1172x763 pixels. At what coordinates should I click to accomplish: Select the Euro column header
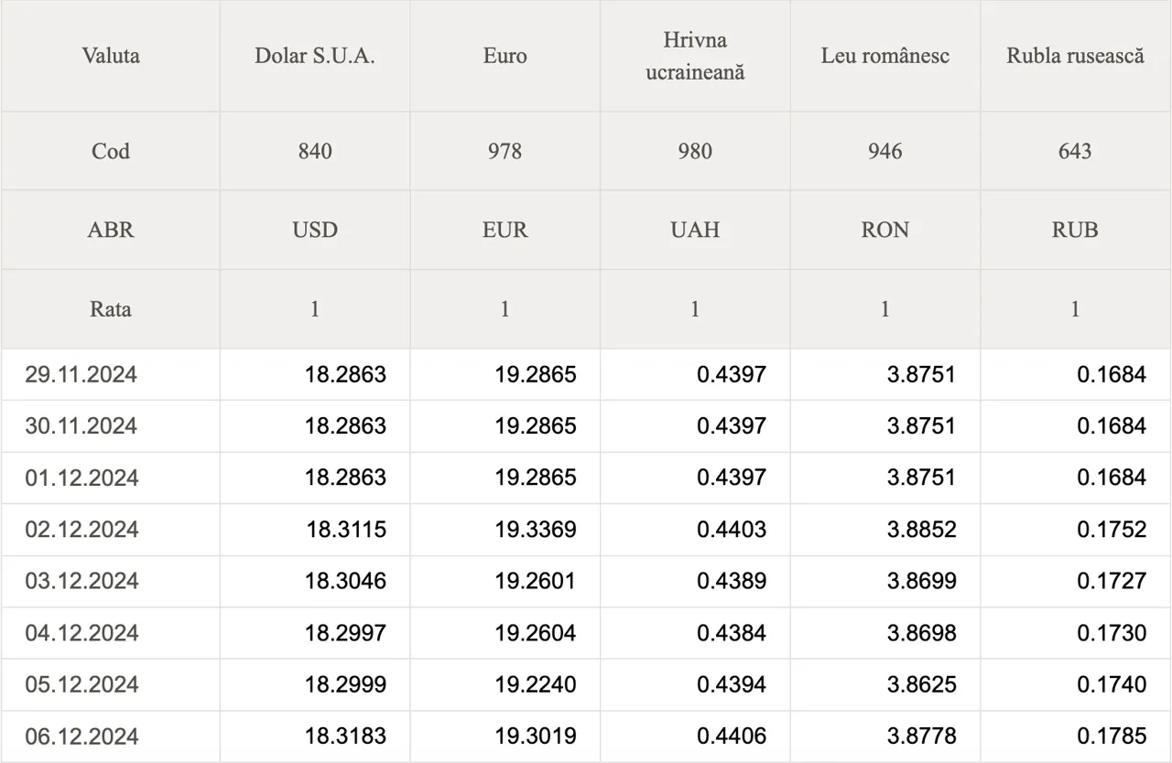pos(505,56)
